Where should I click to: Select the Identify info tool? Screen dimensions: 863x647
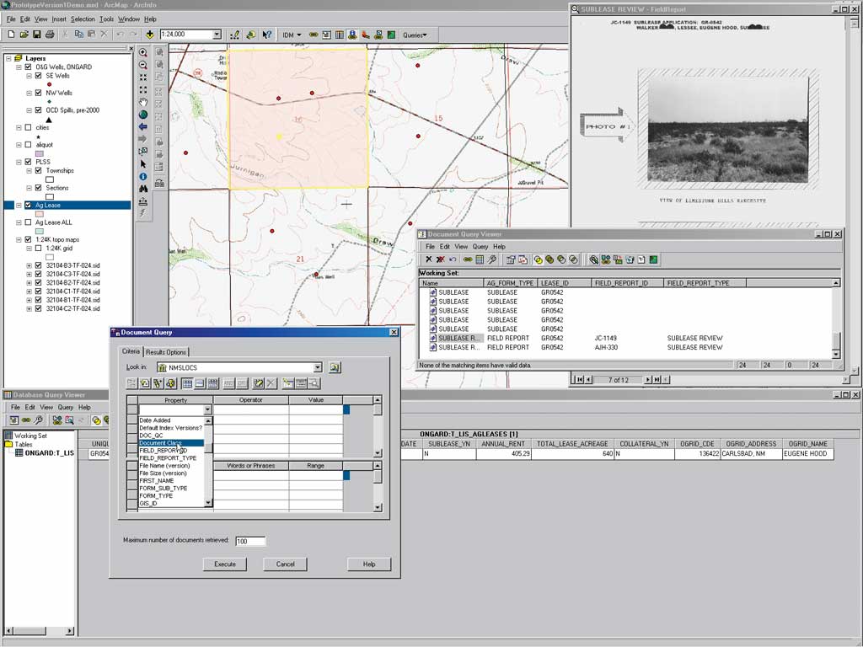[x=143, y=177]
